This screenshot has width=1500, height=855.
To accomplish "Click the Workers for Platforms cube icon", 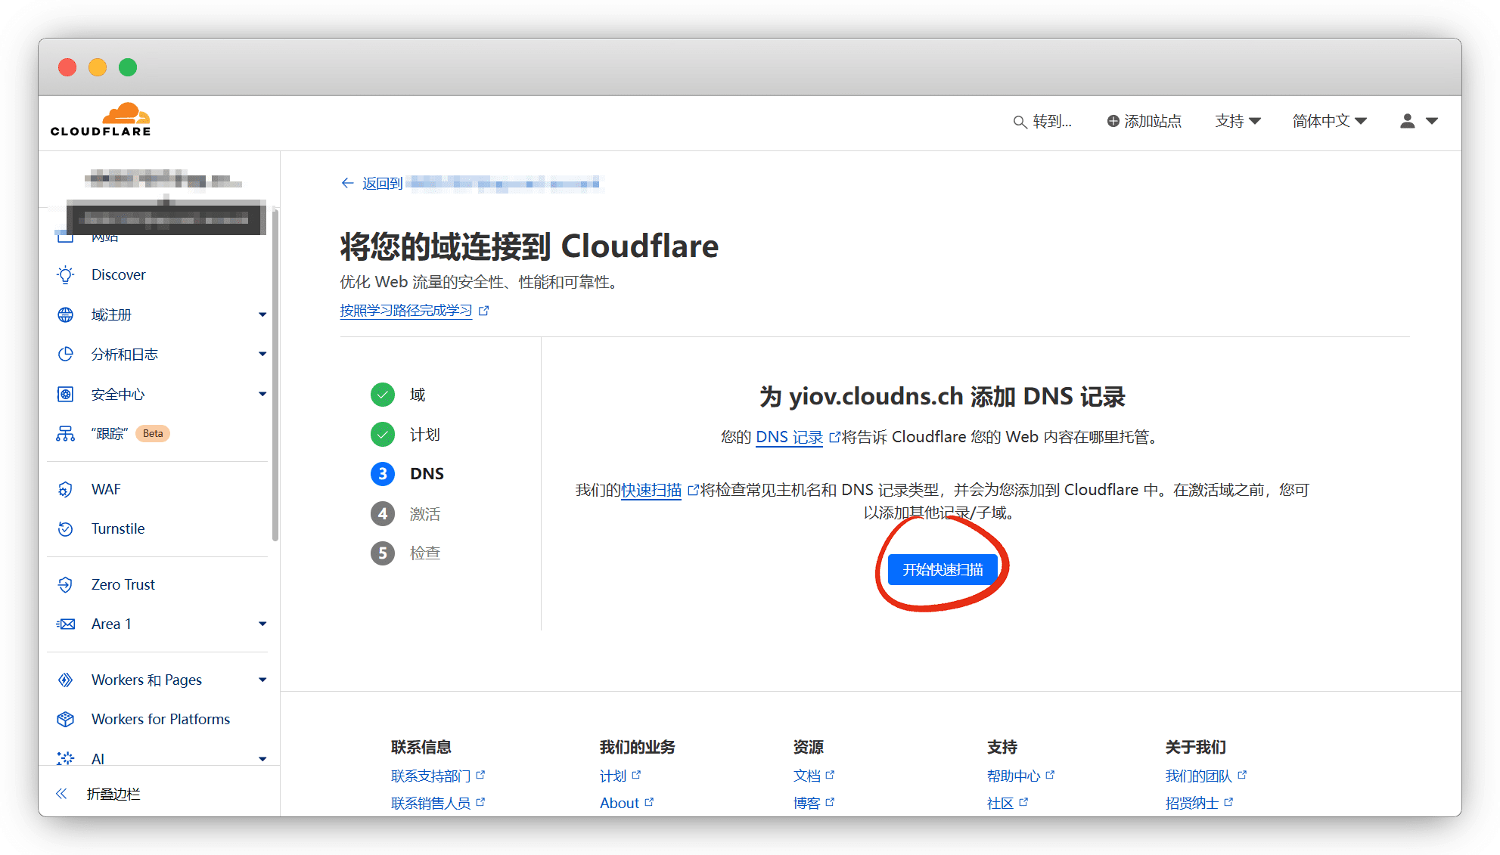I will tap(66, 719).
